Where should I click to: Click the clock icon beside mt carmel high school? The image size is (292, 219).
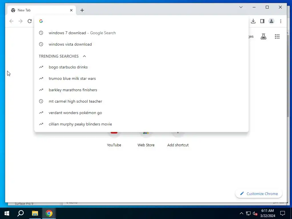[41, 101]
